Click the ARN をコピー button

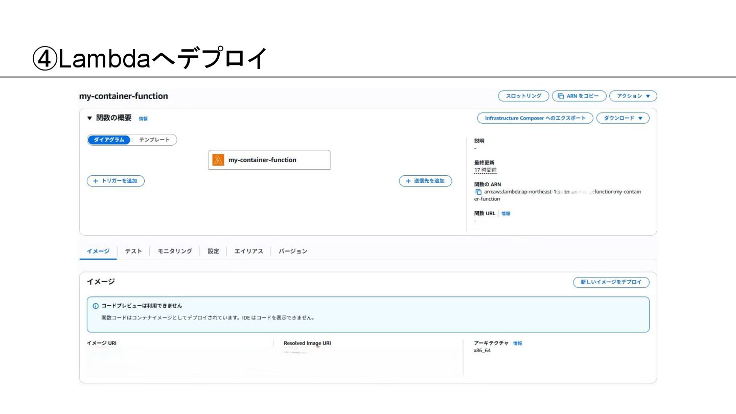click(x=579, y=96)
